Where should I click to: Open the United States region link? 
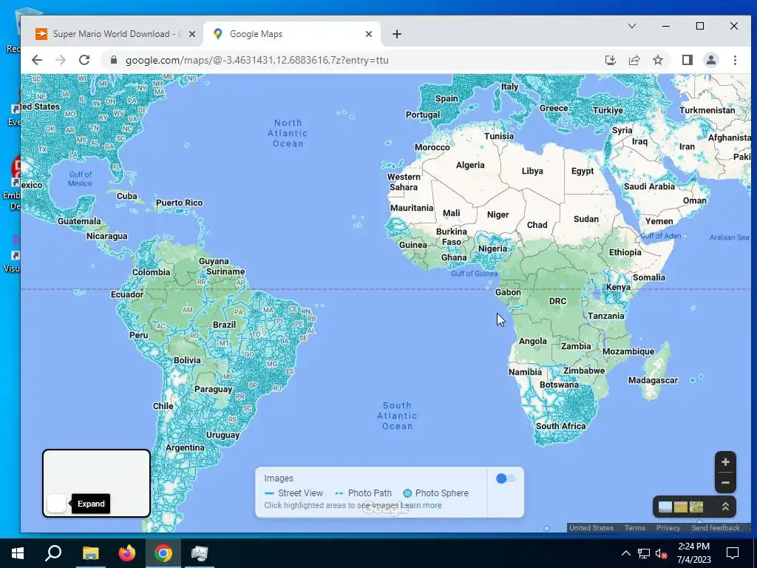click(x=591, y=527)
